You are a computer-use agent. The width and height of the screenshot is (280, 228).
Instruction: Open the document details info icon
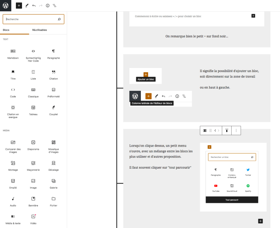tap(48, 6)
